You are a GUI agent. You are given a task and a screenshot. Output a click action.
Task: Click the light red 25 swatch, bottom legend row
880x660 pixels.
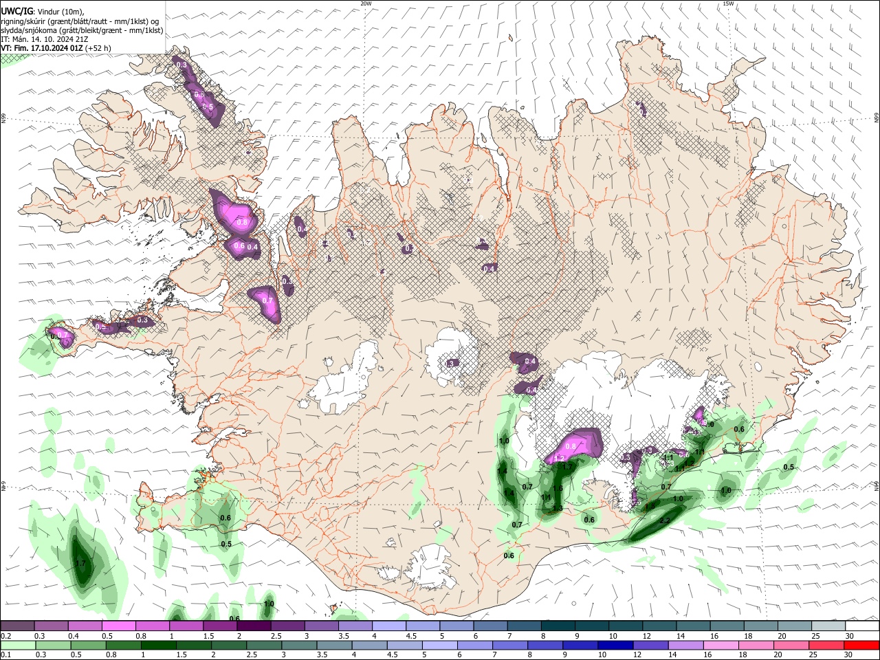(827, 645)
